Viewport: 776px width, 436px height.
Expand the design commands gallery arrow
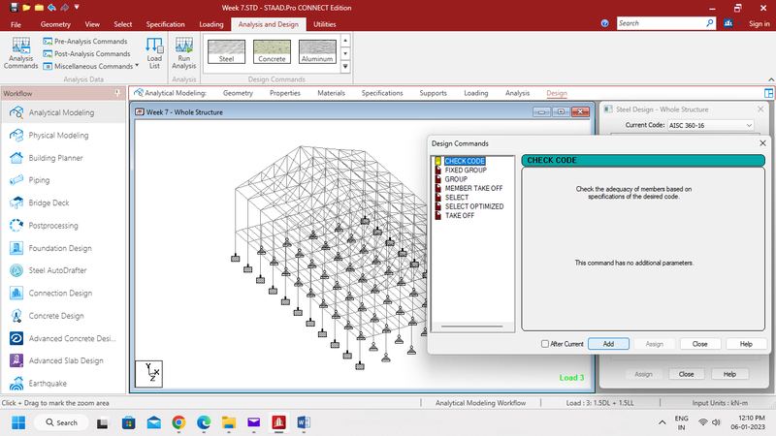[346, 67]
